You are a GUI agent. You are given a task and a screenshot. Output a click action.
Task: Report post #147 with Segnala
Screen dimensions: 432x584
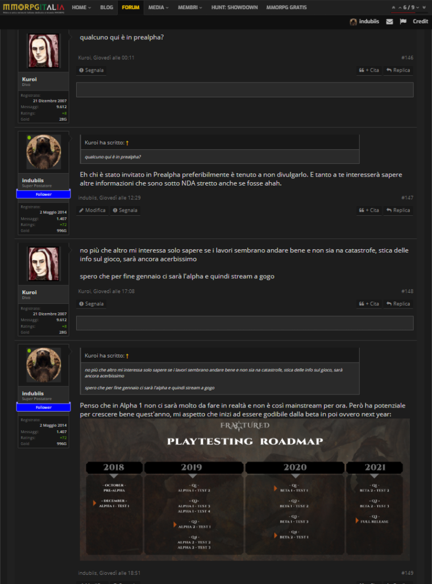125,210
